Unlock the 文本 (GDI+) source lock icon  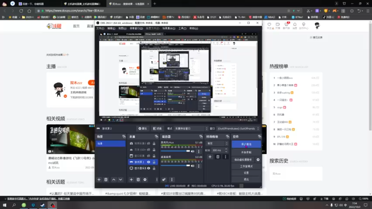[x=154, y=150]
